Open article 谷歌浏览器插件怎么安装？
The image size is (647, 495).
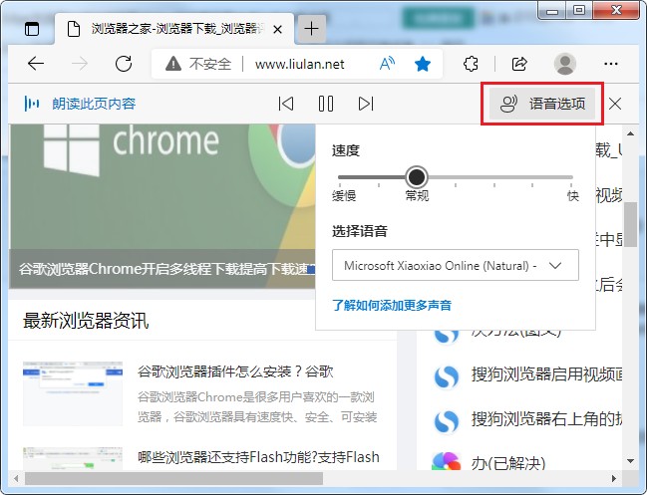click(x=234, y=371)
